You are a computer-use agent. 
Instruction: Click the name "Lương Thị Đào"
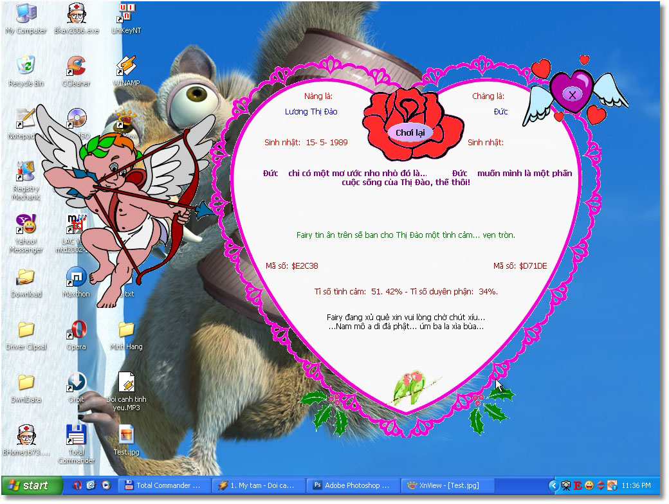(311, 112)
